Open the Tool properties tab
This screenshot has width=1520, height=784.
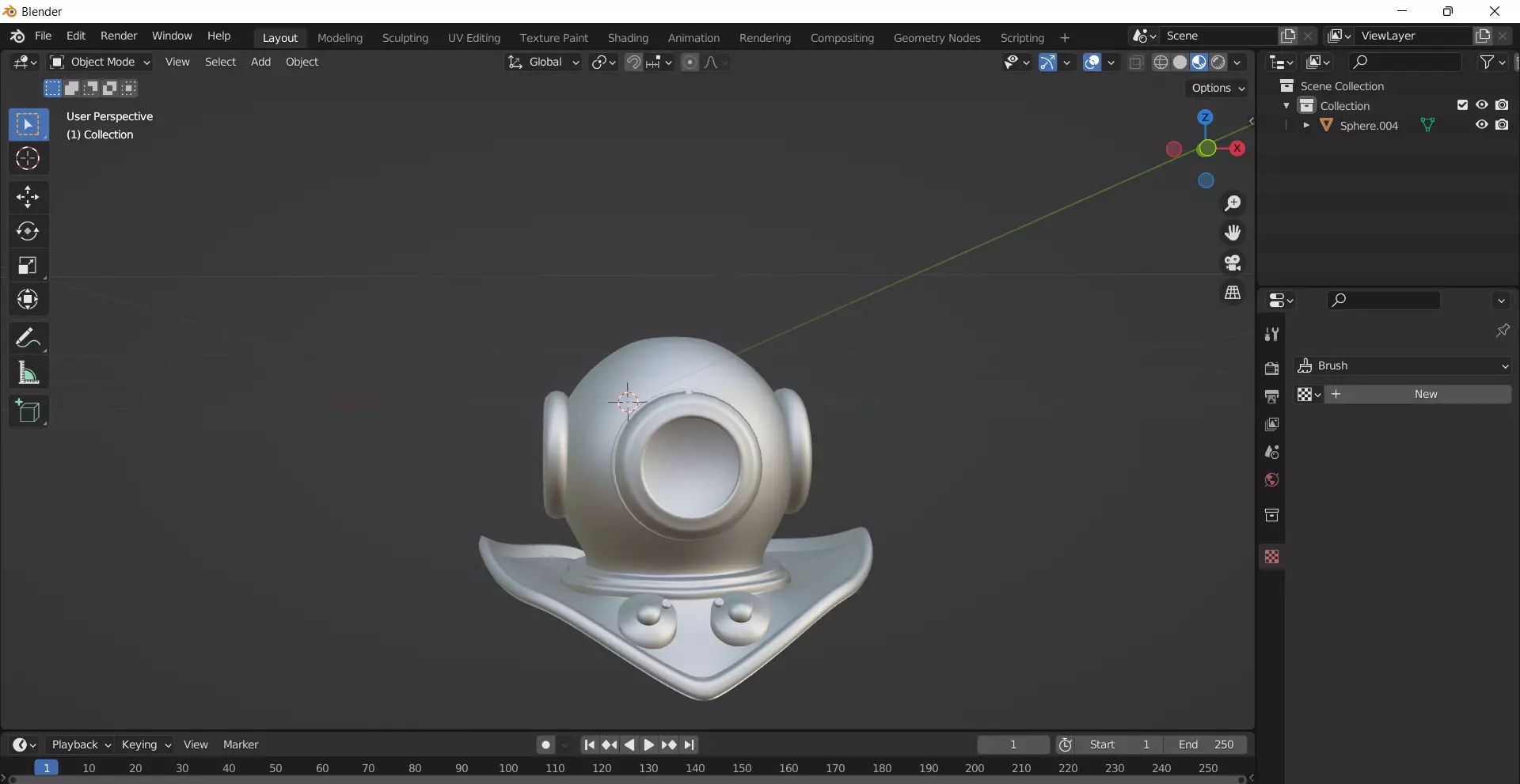(x=1271, y=335)
